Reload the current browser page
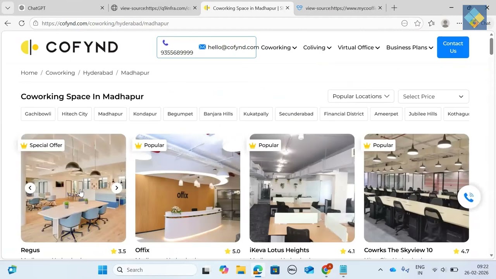This screenshot has height=279, width=496. [x=22, y=23]
